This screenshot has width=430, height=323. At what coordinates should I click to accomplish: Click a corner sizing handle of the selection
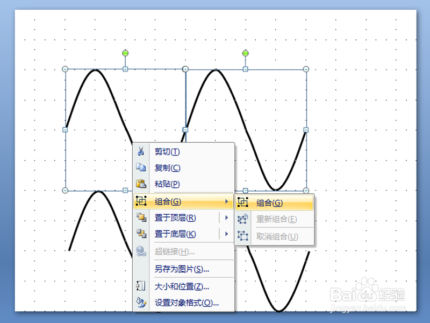pos(66,68)
